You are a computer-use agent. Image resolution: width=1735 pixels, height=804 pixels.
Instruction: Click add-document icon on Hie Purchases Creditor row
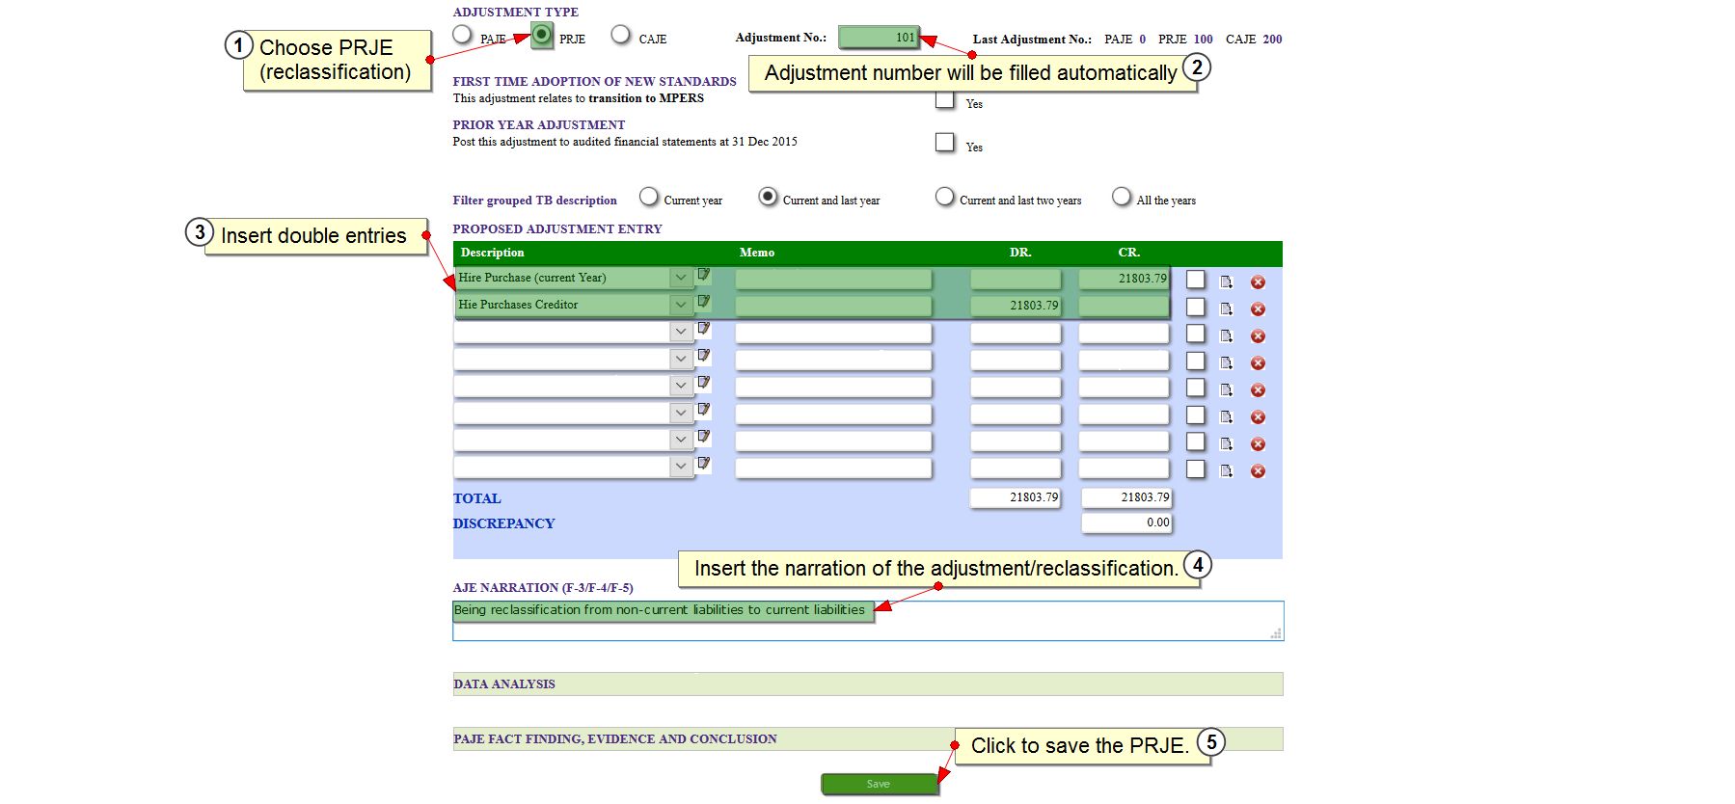pos(1226,309)
